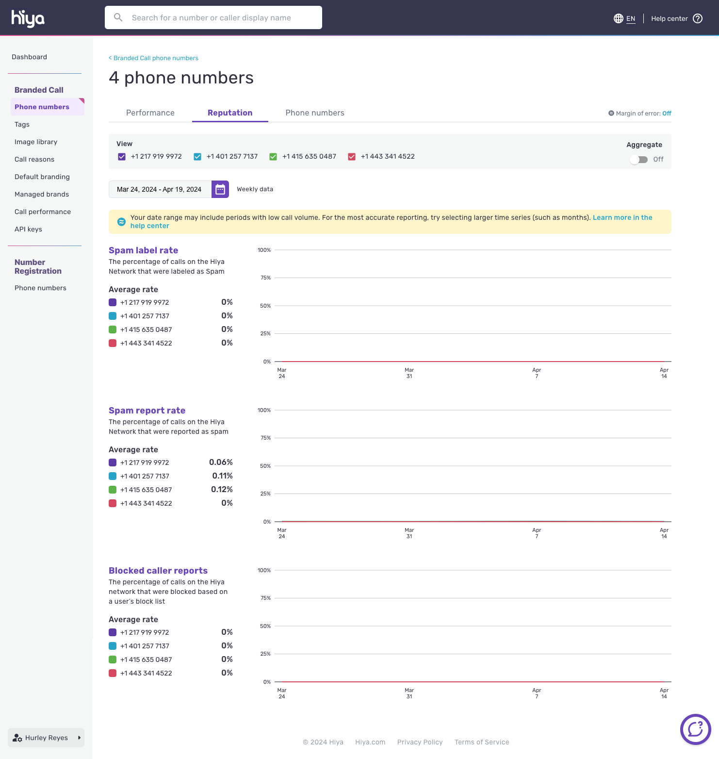The image size is (719, 759).
Task: Open Default branding in the sidebar
Action: tap(42, 177)
